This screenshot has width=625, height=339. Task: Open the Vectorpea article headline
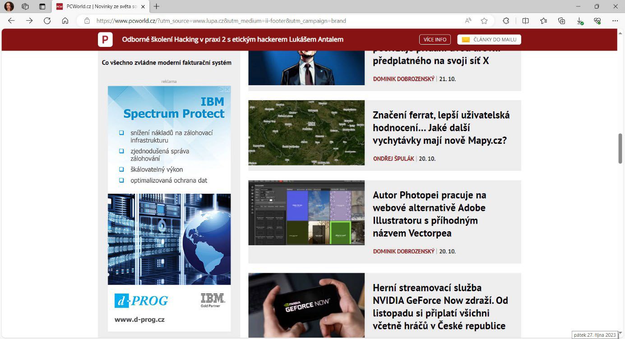pyautogui.click(x=429, y=214)
